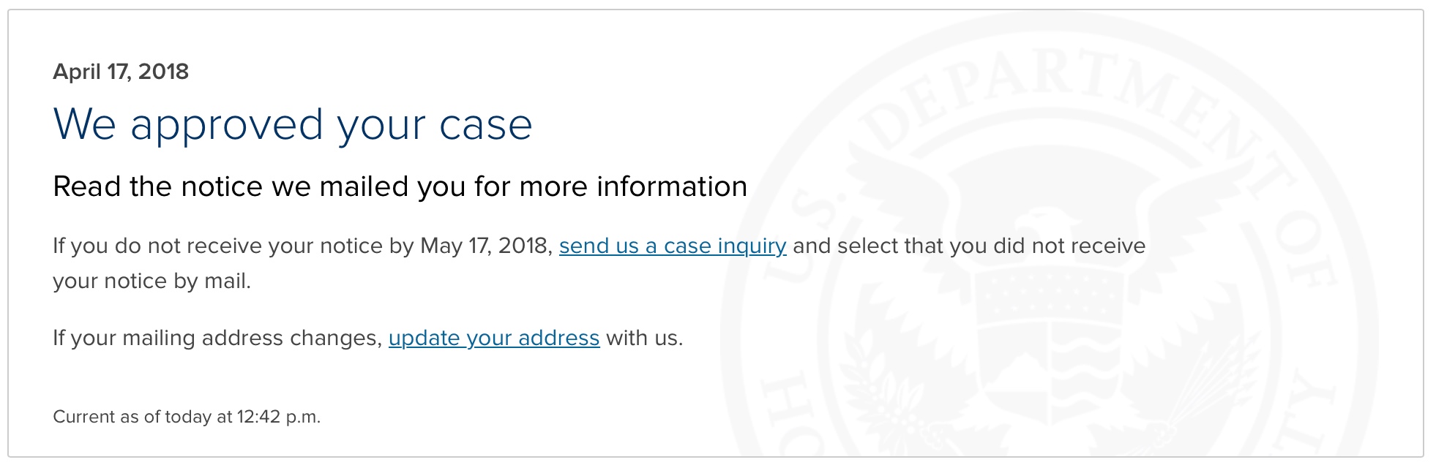Click the "your notice by mail." text line
This screenshot has width=1436, height=465.
152,281
